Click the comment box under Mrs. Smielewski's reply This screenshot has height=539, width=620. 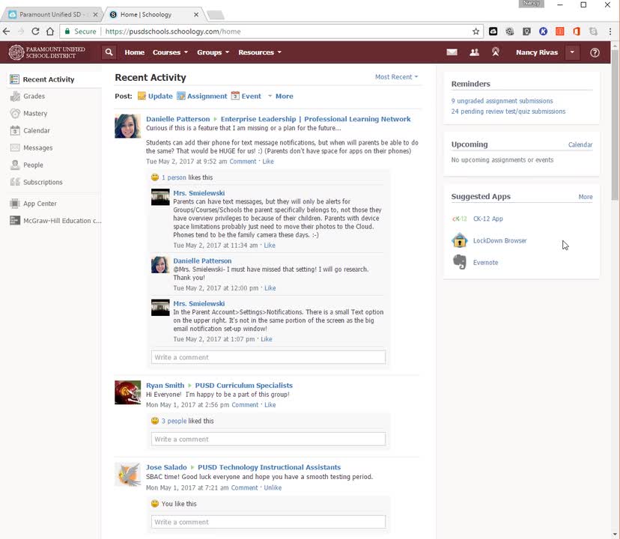tap(268, 357)
